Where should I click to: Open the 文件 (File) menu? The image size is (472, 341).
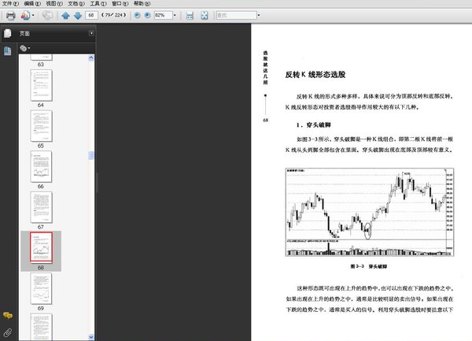(10, 4)
